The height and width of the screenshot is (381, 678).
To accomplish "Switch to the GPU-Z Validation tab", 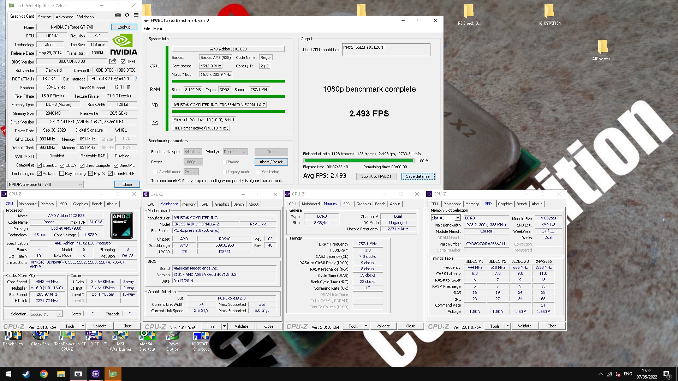I will (85, 17).
